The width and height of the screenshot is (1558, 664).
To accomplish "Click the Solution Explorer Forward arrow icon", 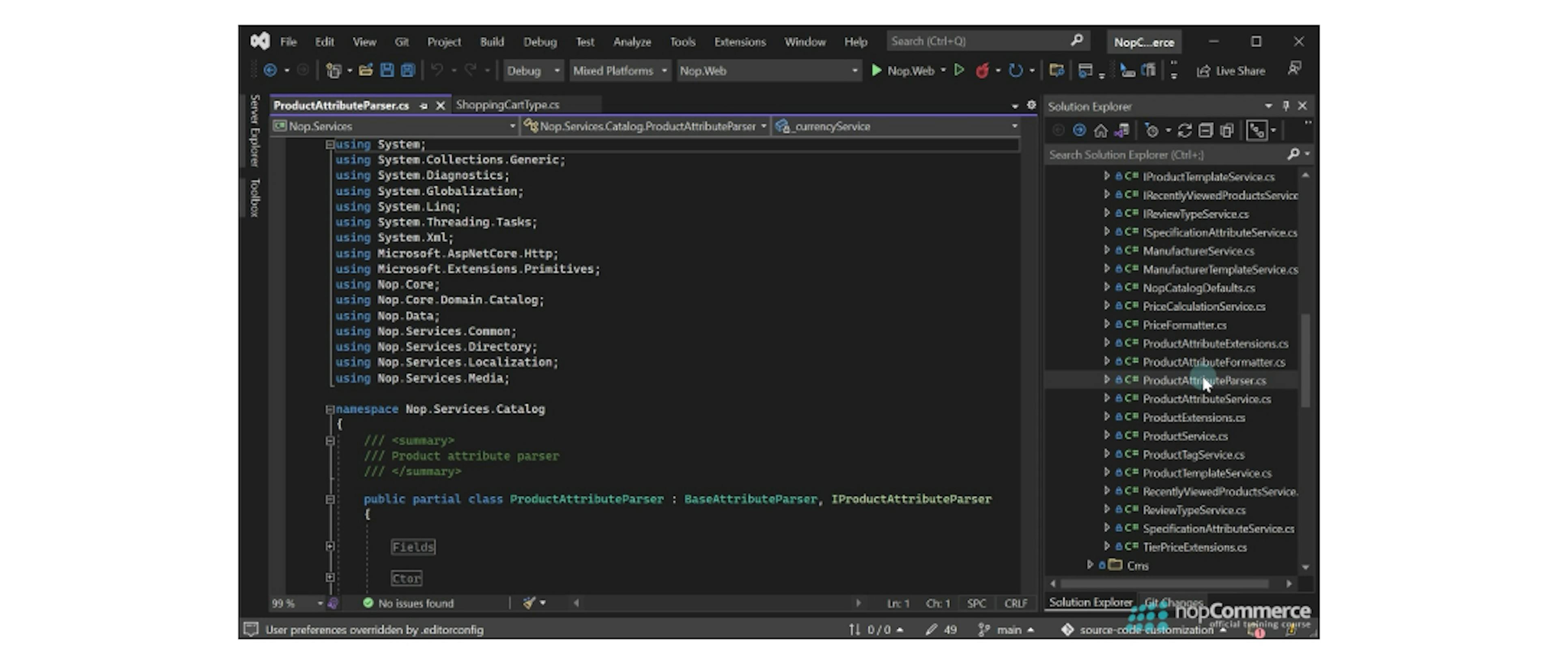I will (x=1079, y=130).
